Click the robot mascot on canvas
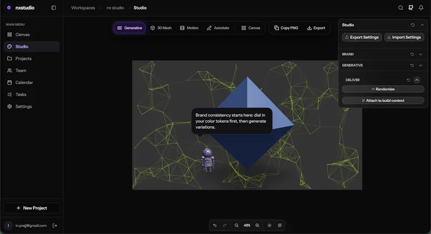The image size is (431, 234). [x=208, y=160]
